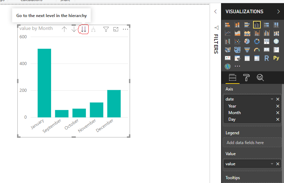
Task: Click the chart title value by Month
Action: [36, 29]
